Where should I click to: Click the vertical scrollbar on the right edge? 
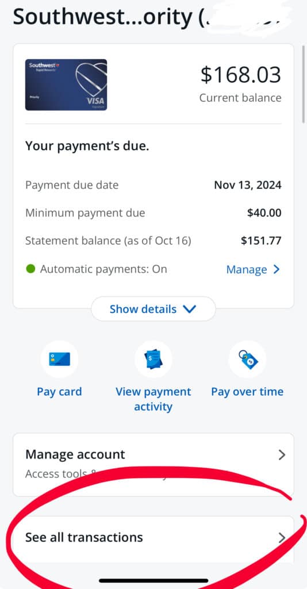coord(304,84)
